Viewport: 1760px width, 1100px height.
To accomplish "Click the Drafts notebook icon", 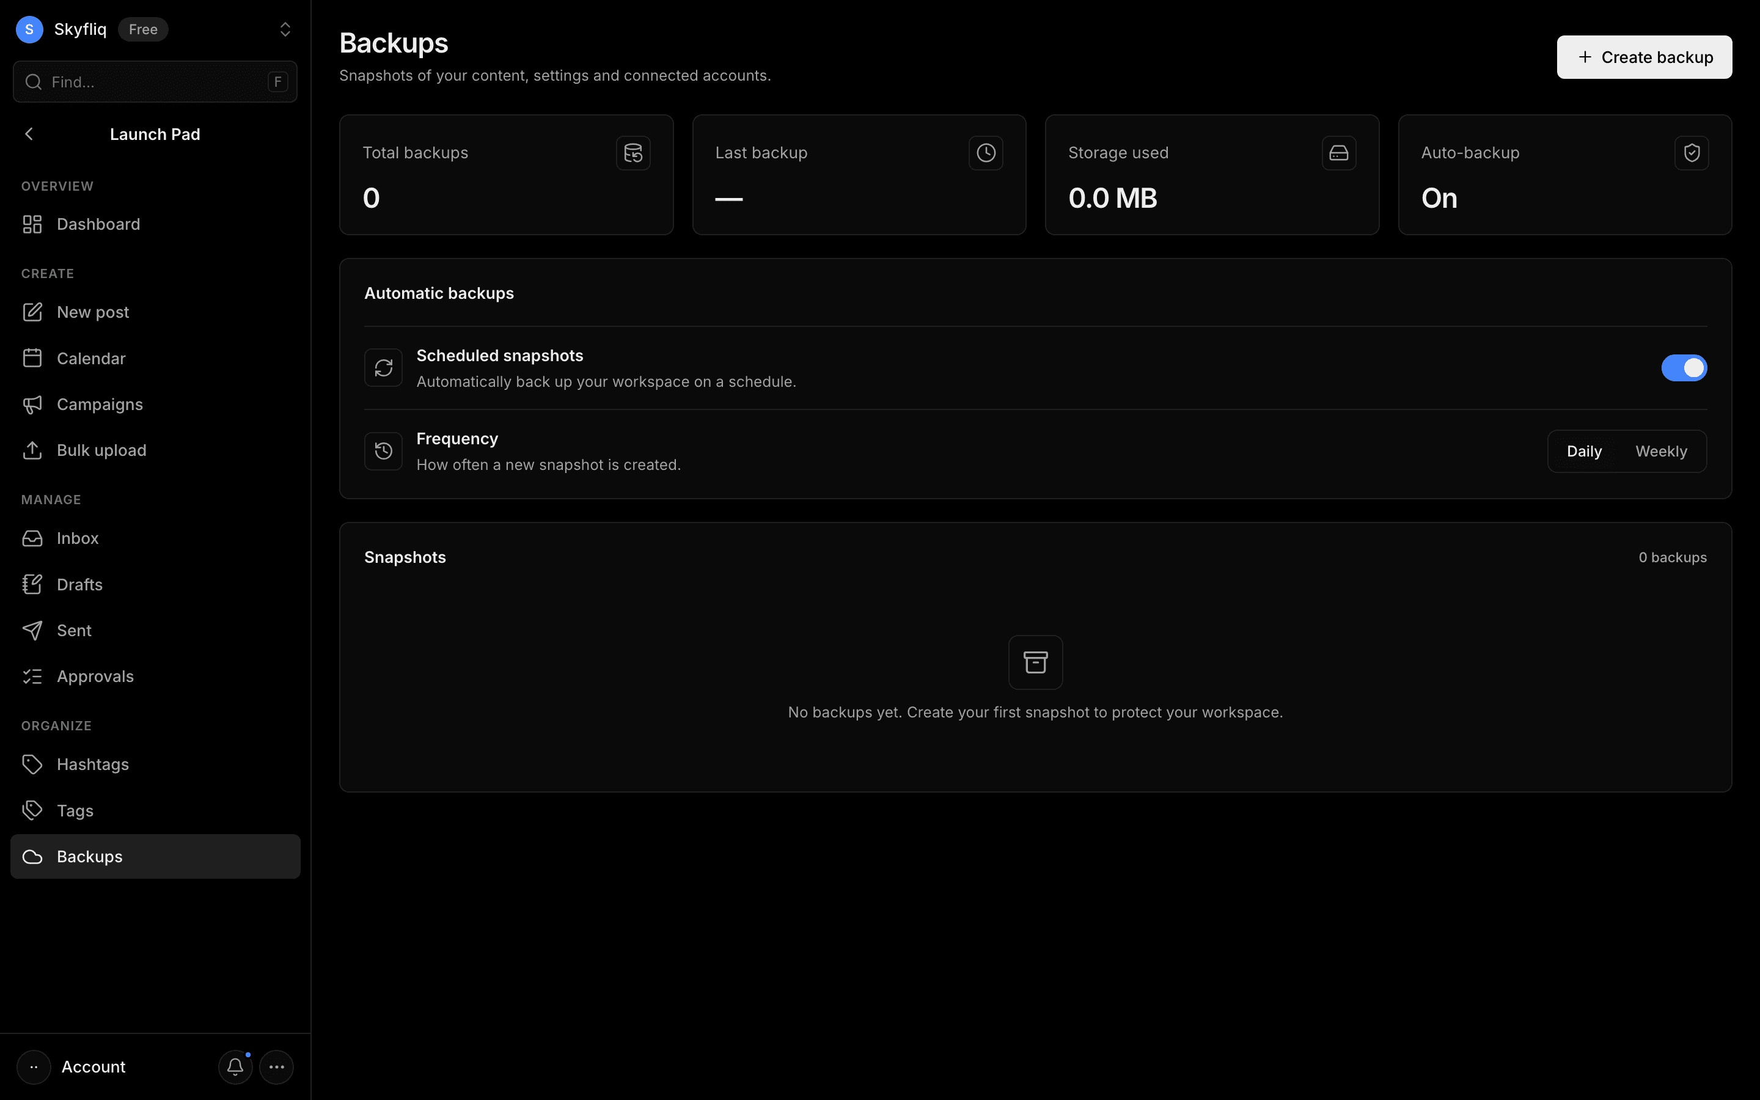I will tap(32, 584).
